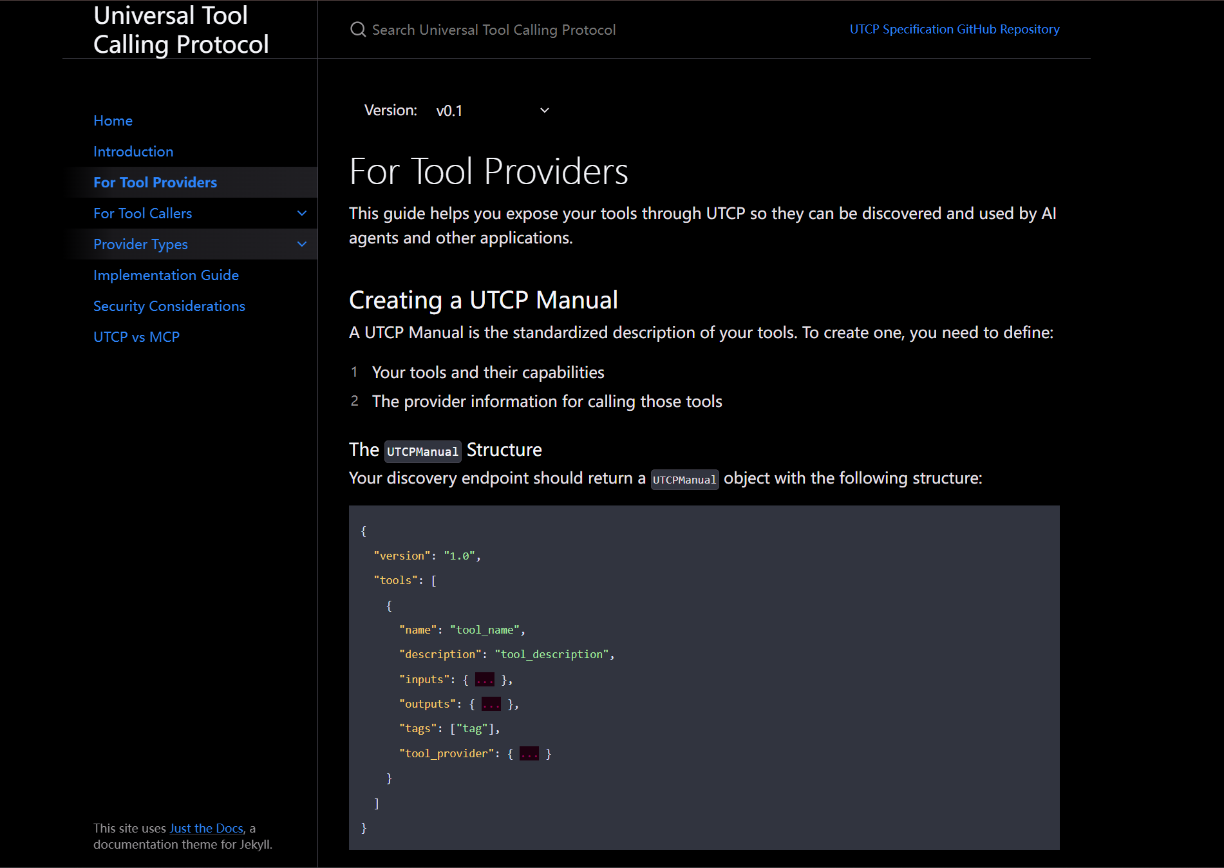Expand the Provider Types submenu chevron
1224x868 pixels.
(x=302, y=244)
